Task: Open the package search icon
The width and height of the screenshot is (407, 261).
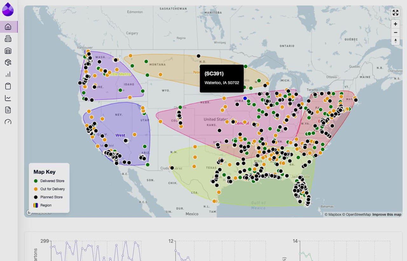Action: pyautogui.click(x=8, y=62)
